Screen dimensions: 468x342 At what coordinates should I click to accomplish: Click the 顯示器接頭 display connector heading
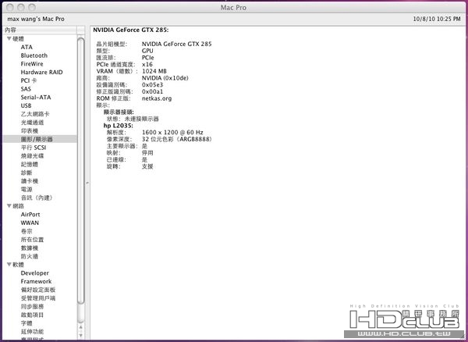click(119, 112)
